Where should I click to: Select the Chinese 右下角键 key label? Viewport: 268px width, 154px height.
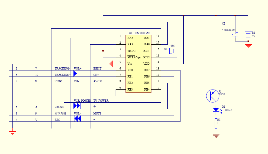point(60,114)
